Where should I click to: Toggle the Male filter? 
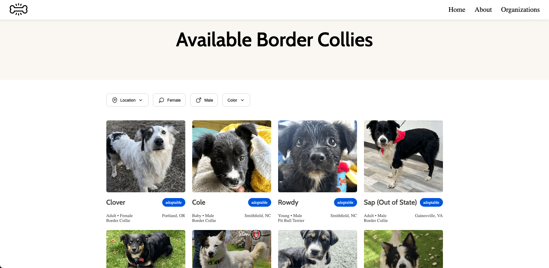coord(204,100)
